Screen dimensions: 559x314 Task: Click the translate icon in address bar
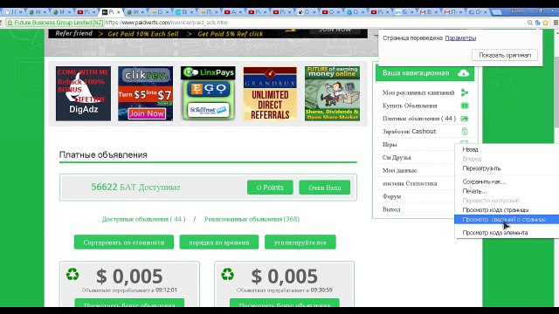(538, 23)
